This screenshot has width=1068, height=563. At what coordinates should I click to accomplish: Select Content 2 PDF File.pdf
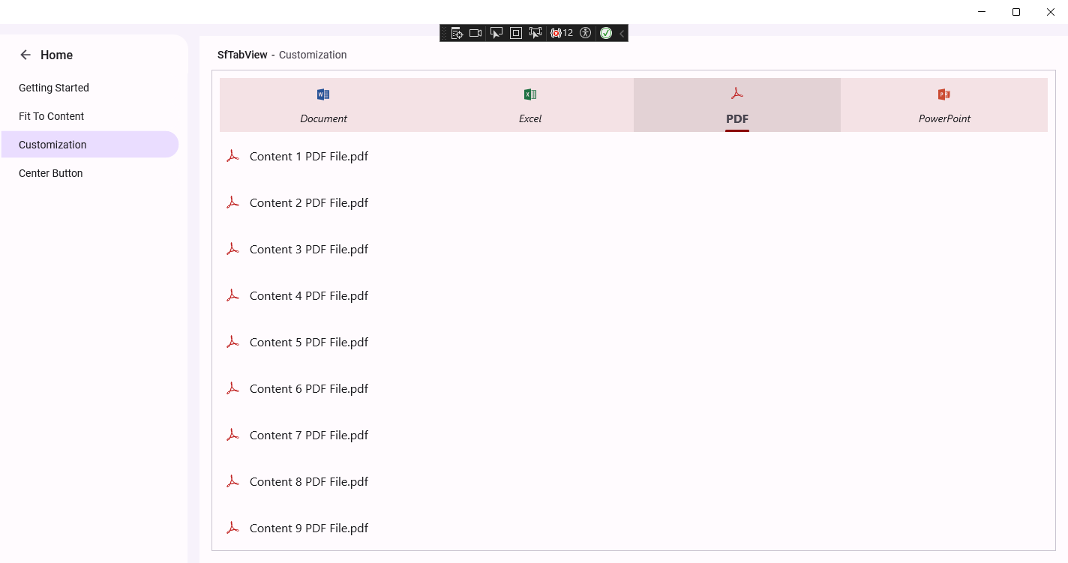pyautogui.click(x=309, y=202)
